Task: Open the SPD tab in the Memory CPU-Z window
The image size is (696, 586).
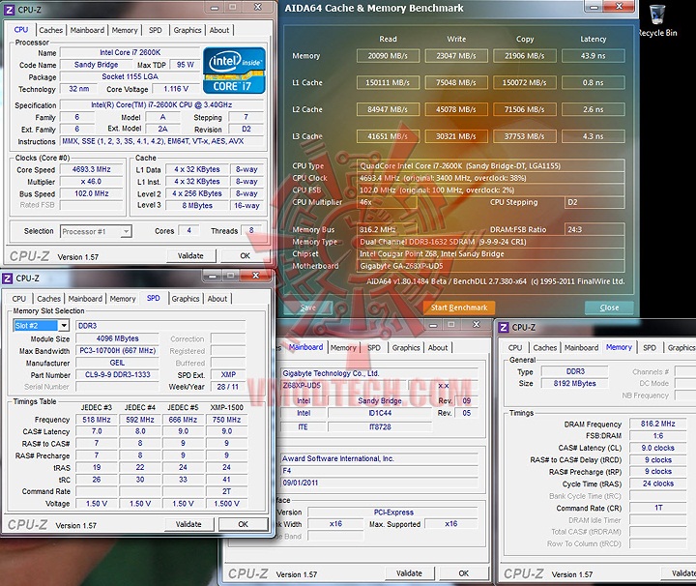Action: coord(650,347)
